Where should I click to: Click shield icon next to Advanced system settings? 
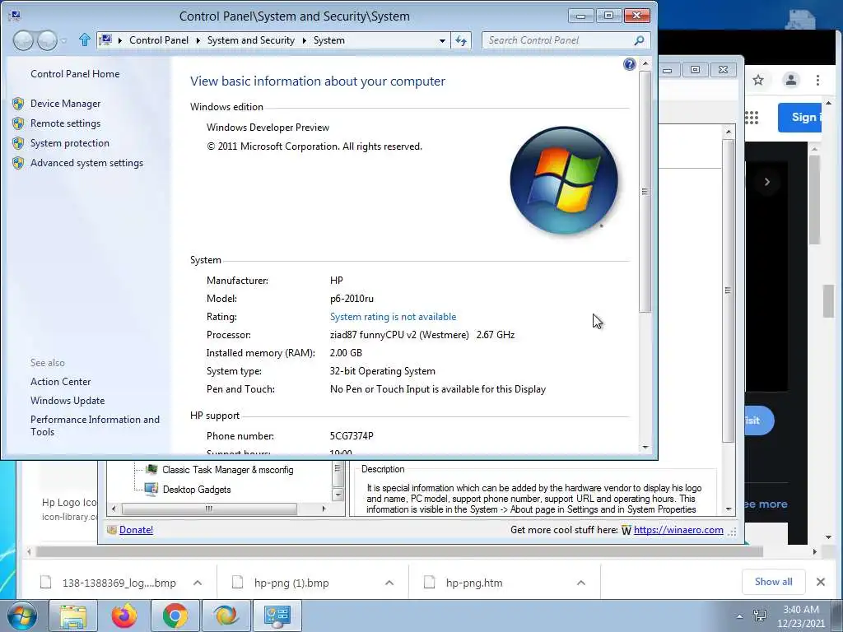click(18, 163)
